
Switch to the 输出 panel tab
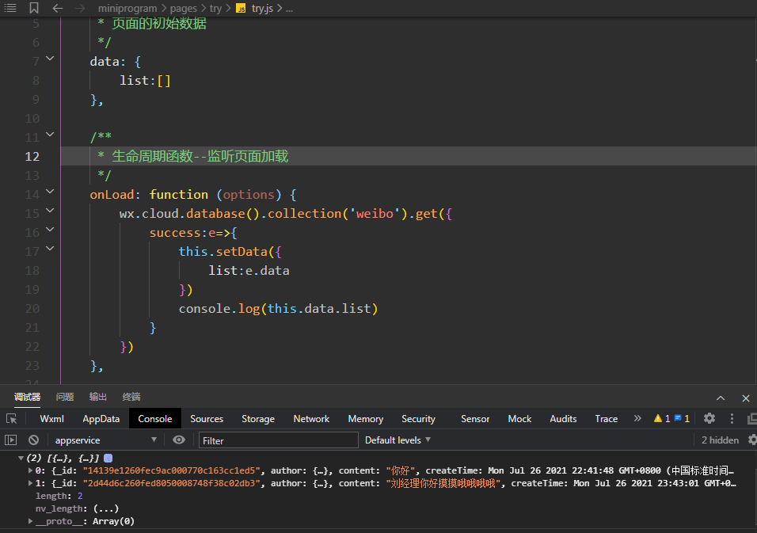(98, 397)
